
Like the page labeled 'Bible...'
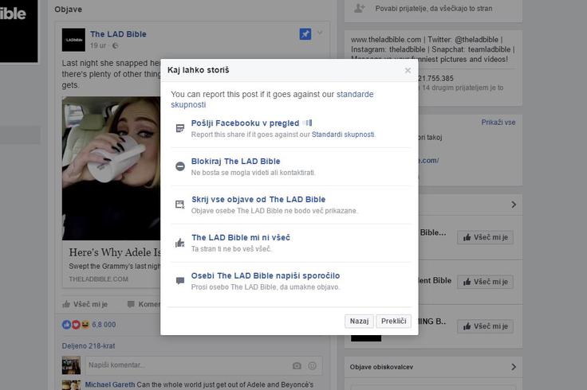tap(485, 237)
